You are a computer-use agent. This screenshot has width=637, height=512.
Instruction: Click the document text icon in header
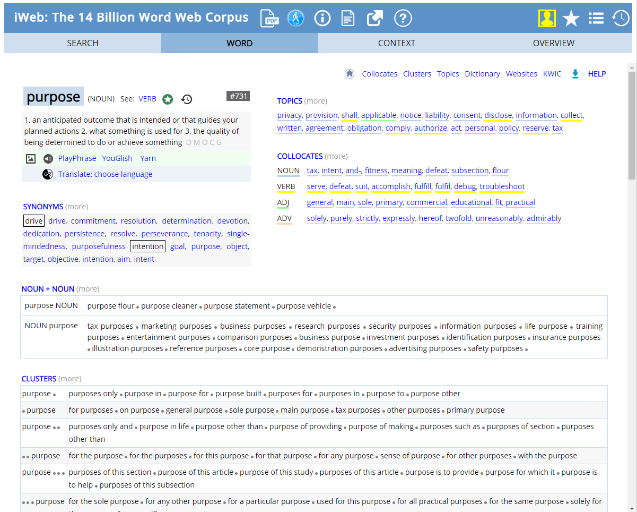[x=348, y=19]
